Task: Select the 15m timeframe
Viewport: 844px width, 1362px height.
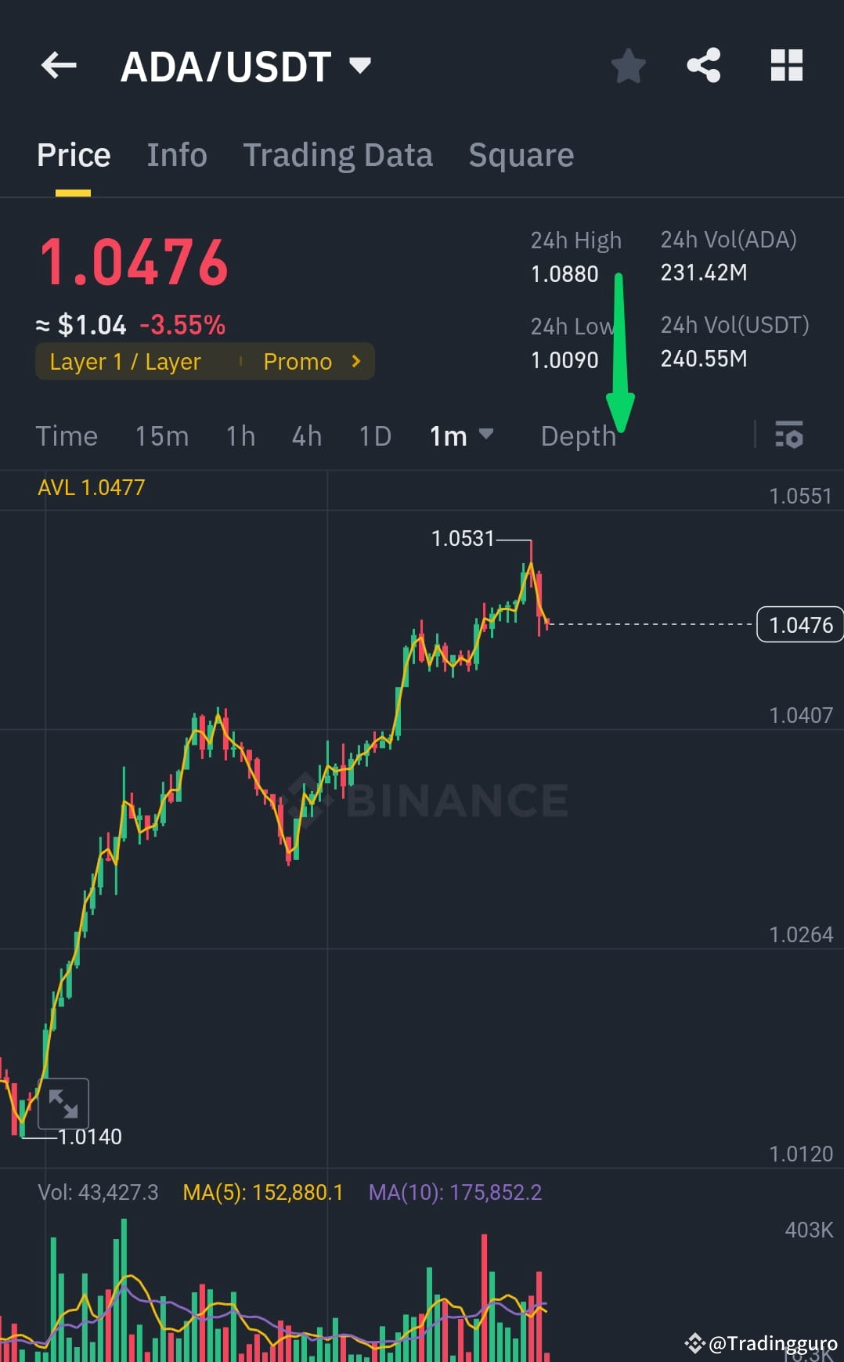Action: tap(161, 435)
